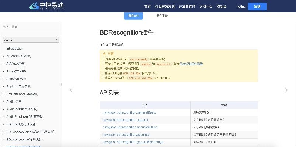
Task: Open navigator.bdrecognition.generalWebImage API link
Action: (133, 142)
